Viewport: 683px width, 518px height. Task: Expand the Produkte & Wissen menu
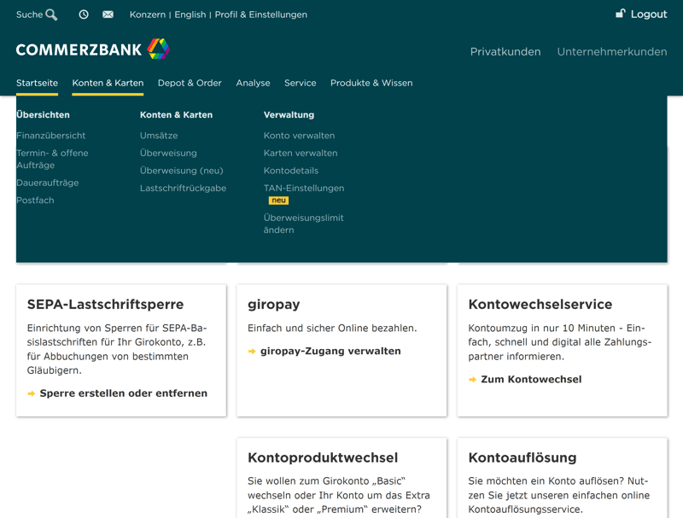coord(371,83)
